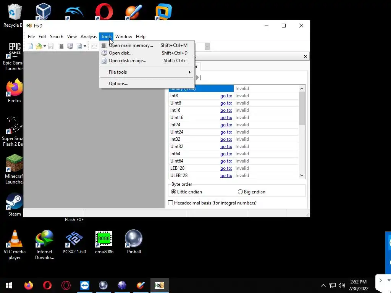391x293 pixels.
Task: Open the Firefox desktop shortcut
Action: [14, 90]
